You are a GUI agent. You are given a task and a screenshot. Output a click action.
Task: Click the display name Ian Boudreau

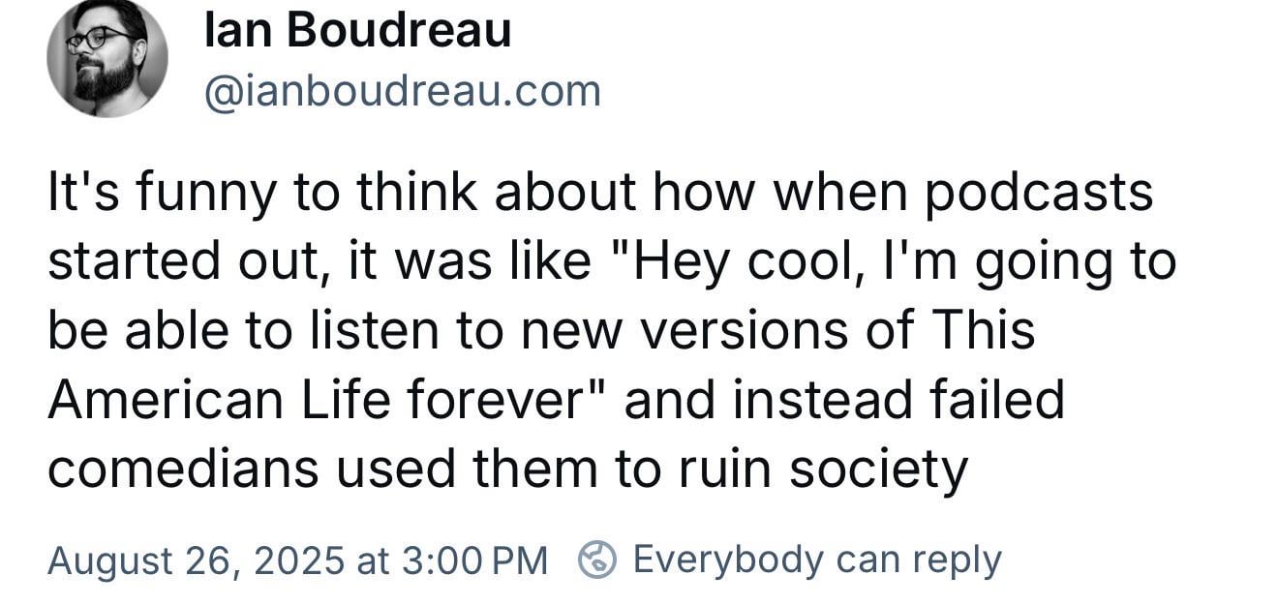click(x=358, y=31)
